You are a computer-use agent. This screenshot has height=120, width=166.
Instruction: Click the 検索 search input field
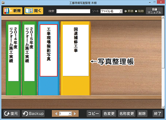(x=73, y=11)
